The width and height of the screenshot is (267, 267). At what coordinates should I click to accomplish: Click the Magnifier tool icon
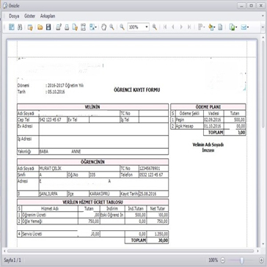point(111,27)
